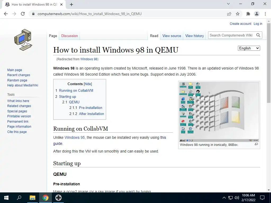The width and height of the screenshot is (271, 203).
Task: Open Recent changes in sidebar
Action: [x=19, y=75]
